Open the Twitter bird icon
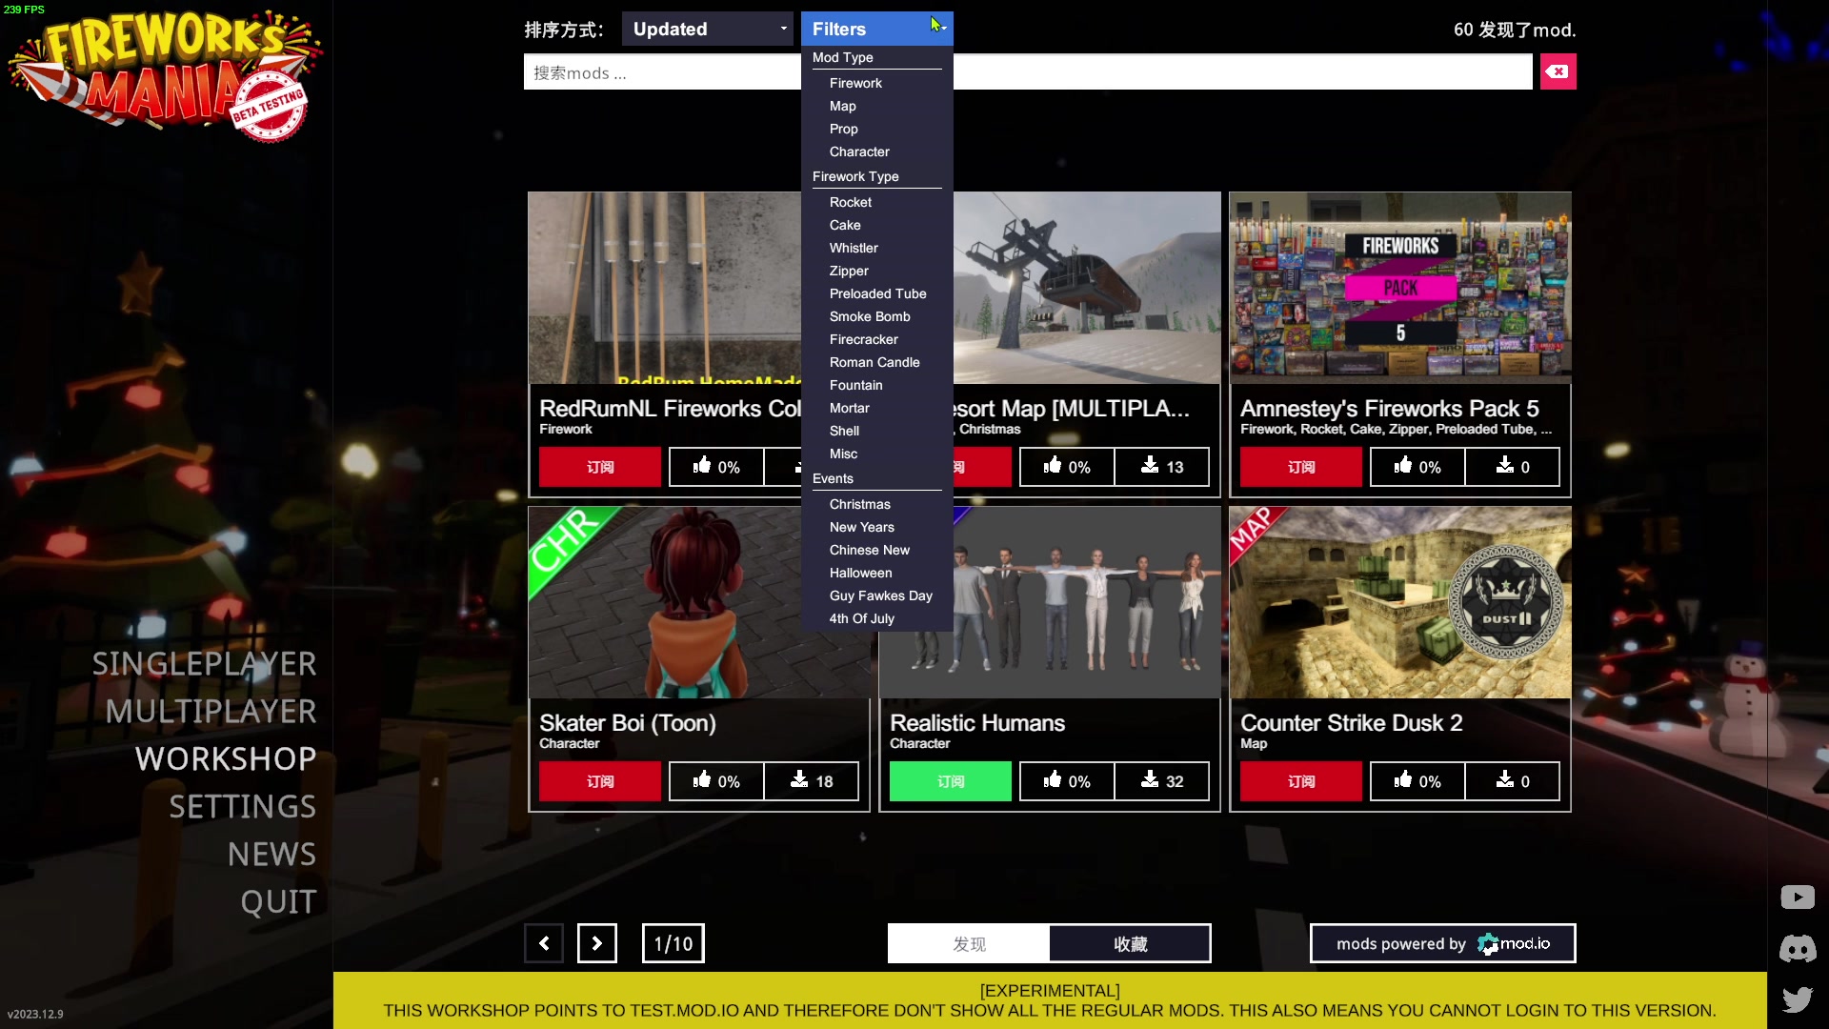The width and height of the screenshot is (1829, 1029). (1798, 999)
